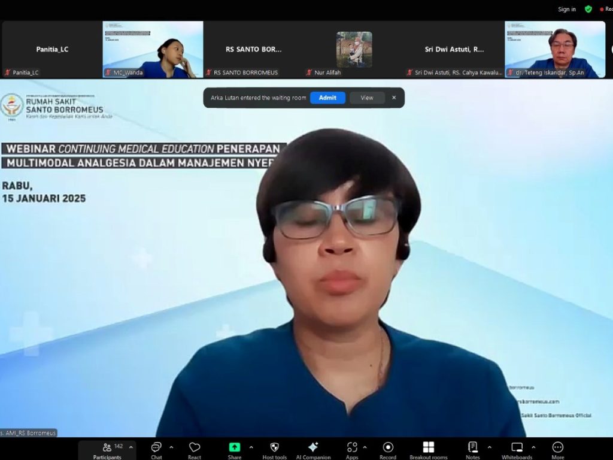Viewport: 613px width, 460px height.
Task: Click the React heart icon
Action: 195,447
